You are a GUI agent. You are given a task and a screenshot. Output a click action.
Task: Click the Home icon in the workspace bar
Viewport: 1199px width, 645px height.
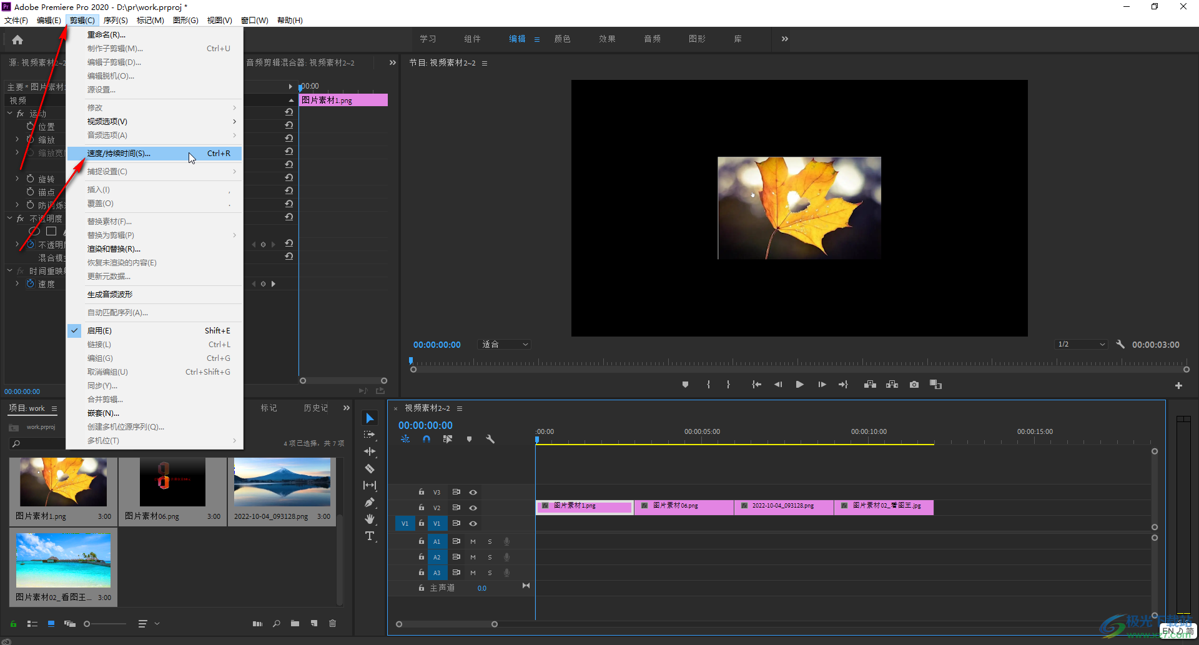pos(17,40)
